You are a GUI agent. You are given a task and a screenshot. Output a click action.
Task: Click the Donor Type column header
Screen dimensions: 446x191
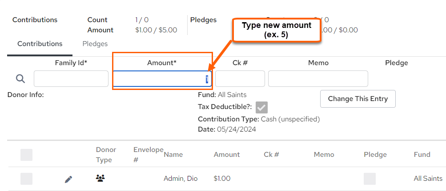pyautogui.click(x=106, y=155)
